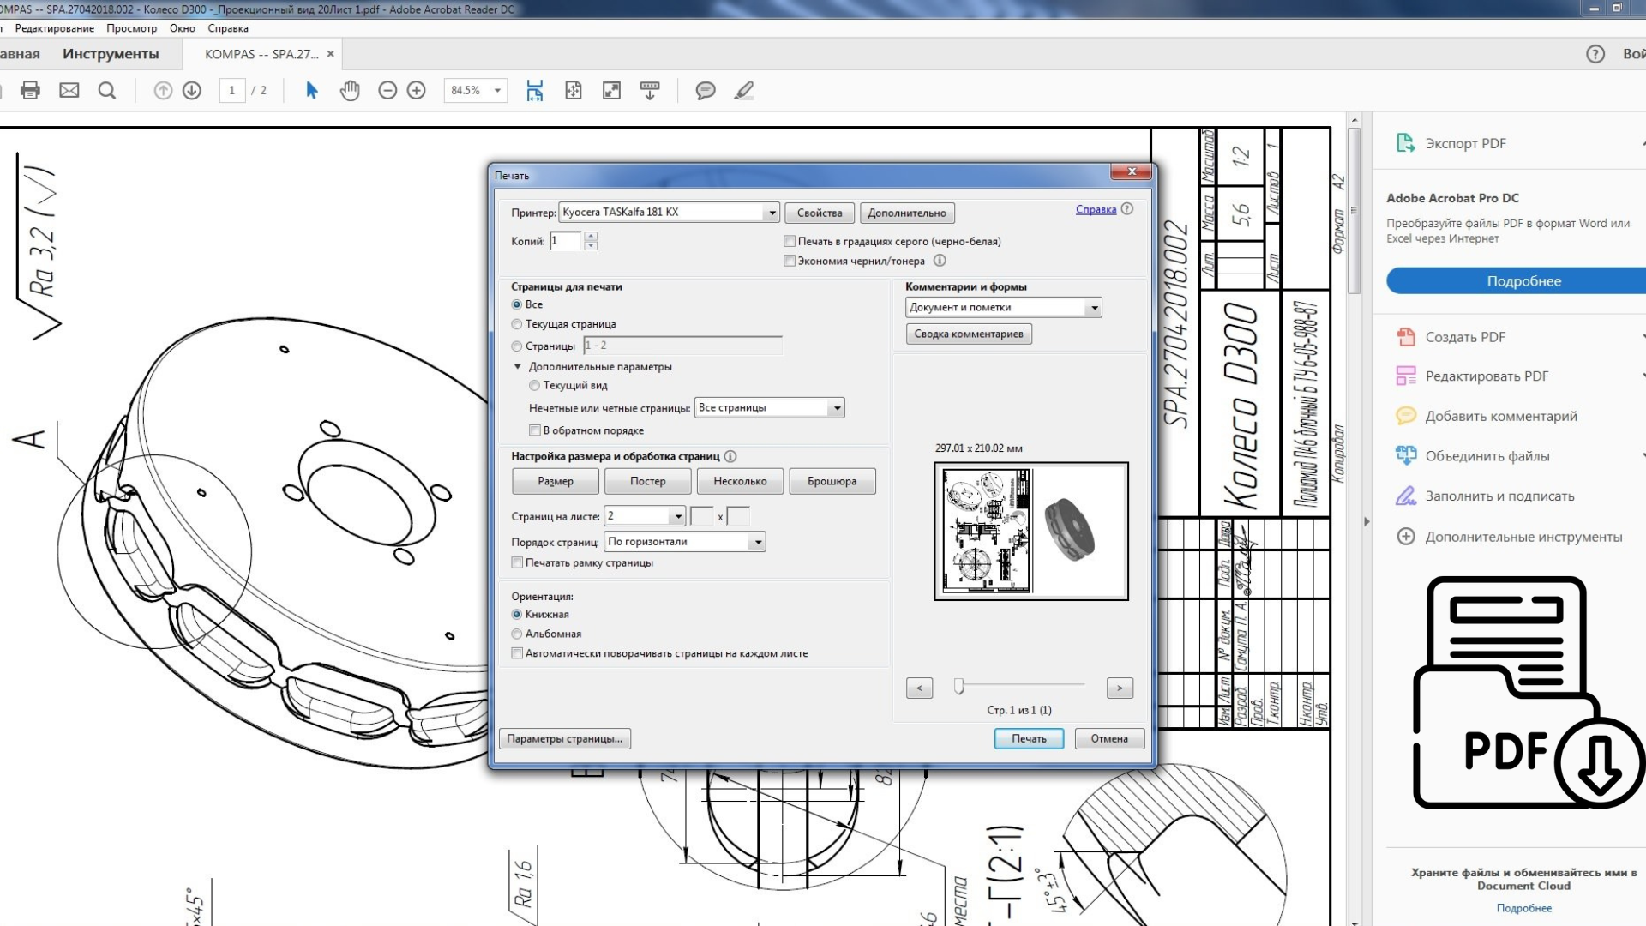Enable ink/toner saving checkbox
Image resolution: width=1646 pixels, height=926 pixels.
790,261
